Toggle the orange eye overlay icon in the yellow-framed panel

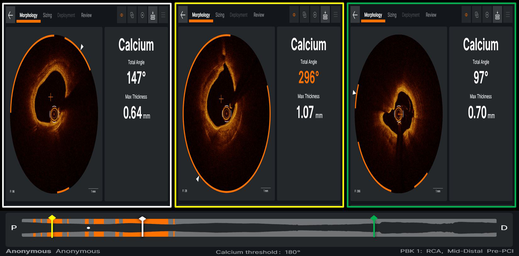coord(294,15)
